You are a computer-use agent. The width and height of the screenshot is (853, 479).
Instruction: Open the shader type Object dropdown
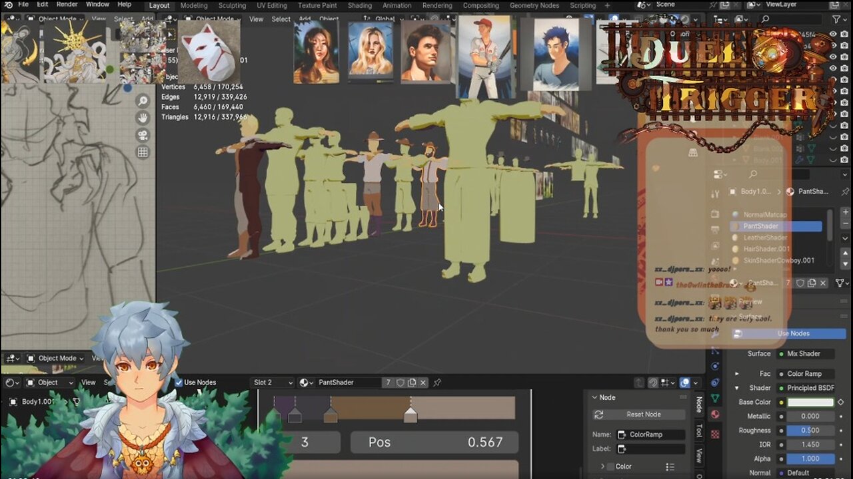50,383
